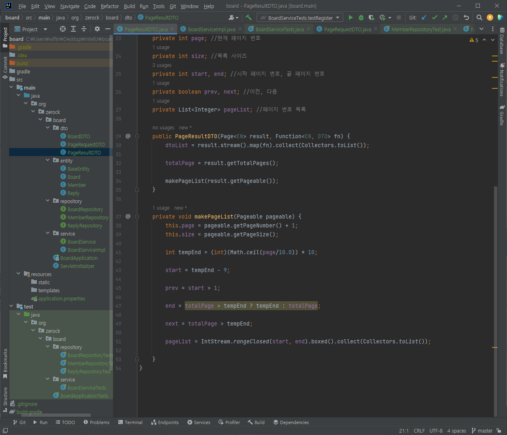Image resolution: width=507 pixels, height=435 pixels.
Task: Click the warnings indicator showing 5
Action: 474,40
